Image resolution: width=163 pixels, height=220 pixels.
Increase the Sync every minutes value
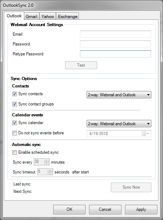(46, 160)
